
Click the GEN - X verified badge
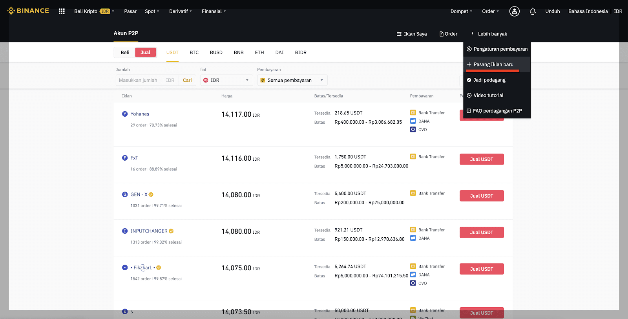point(151,194)
